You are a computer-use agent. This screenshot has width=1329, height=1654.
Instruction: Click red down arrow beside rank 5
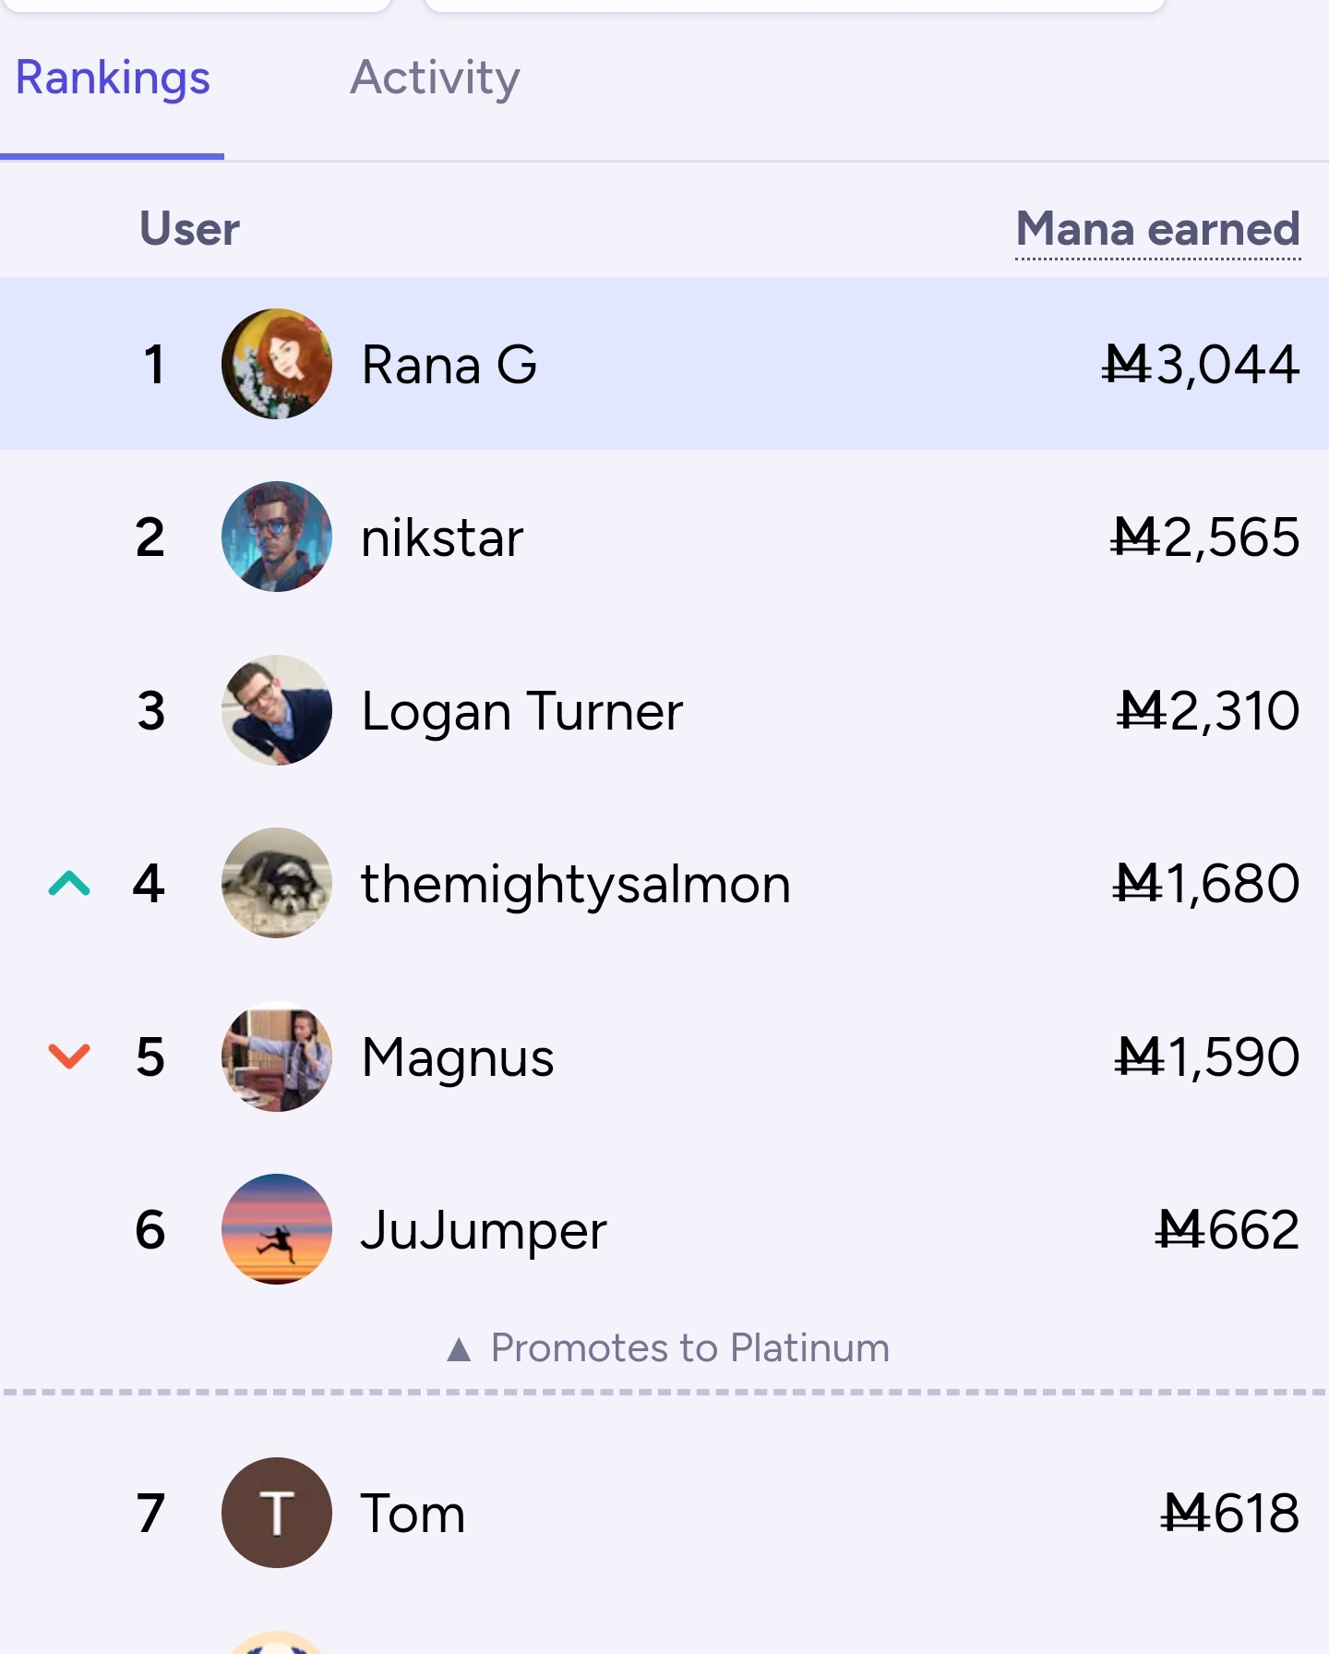click(69, 1056)
